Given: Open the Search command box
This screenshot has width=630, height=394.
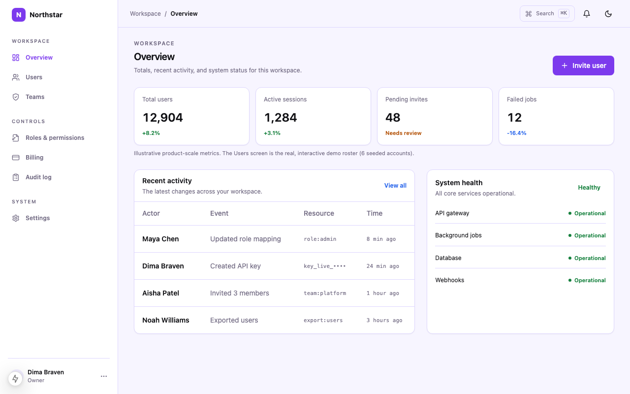Looking at the screenshot, I should click(547, 14).
